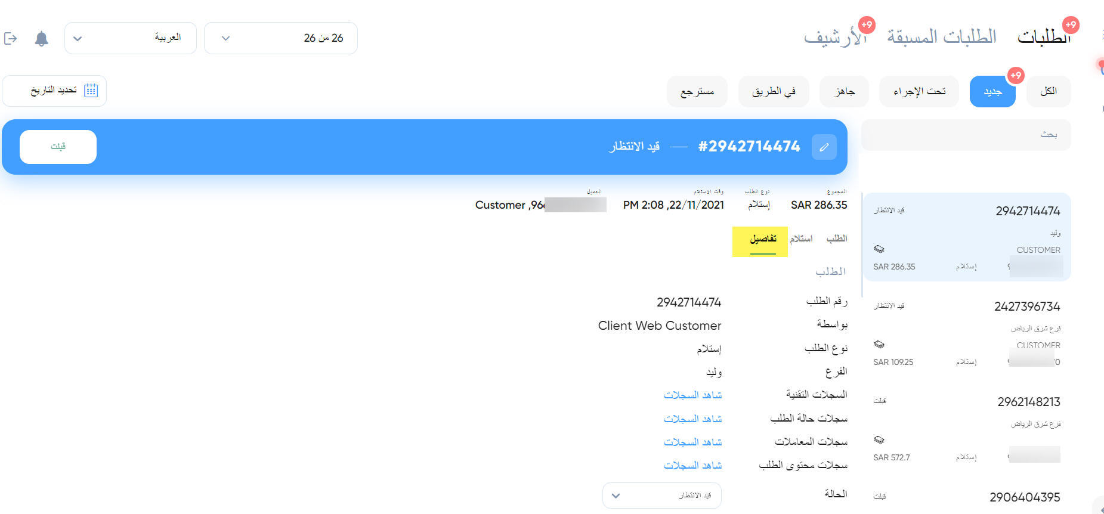1104x514 pixels.
Task: View logs for سجلات المعاملات
Action: pos(692,442)
